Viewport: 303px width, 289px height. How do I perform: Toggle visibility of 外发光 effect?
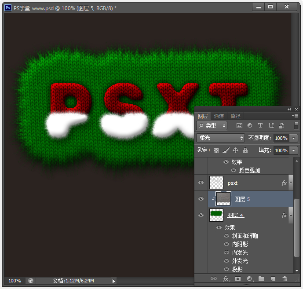click(226, 260)
